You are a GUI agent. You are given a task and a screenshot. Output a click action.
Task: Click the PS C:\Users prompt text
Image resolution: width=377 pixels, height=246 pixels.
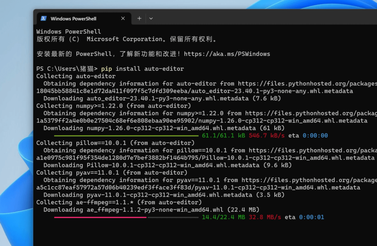[x=67, y=69]
